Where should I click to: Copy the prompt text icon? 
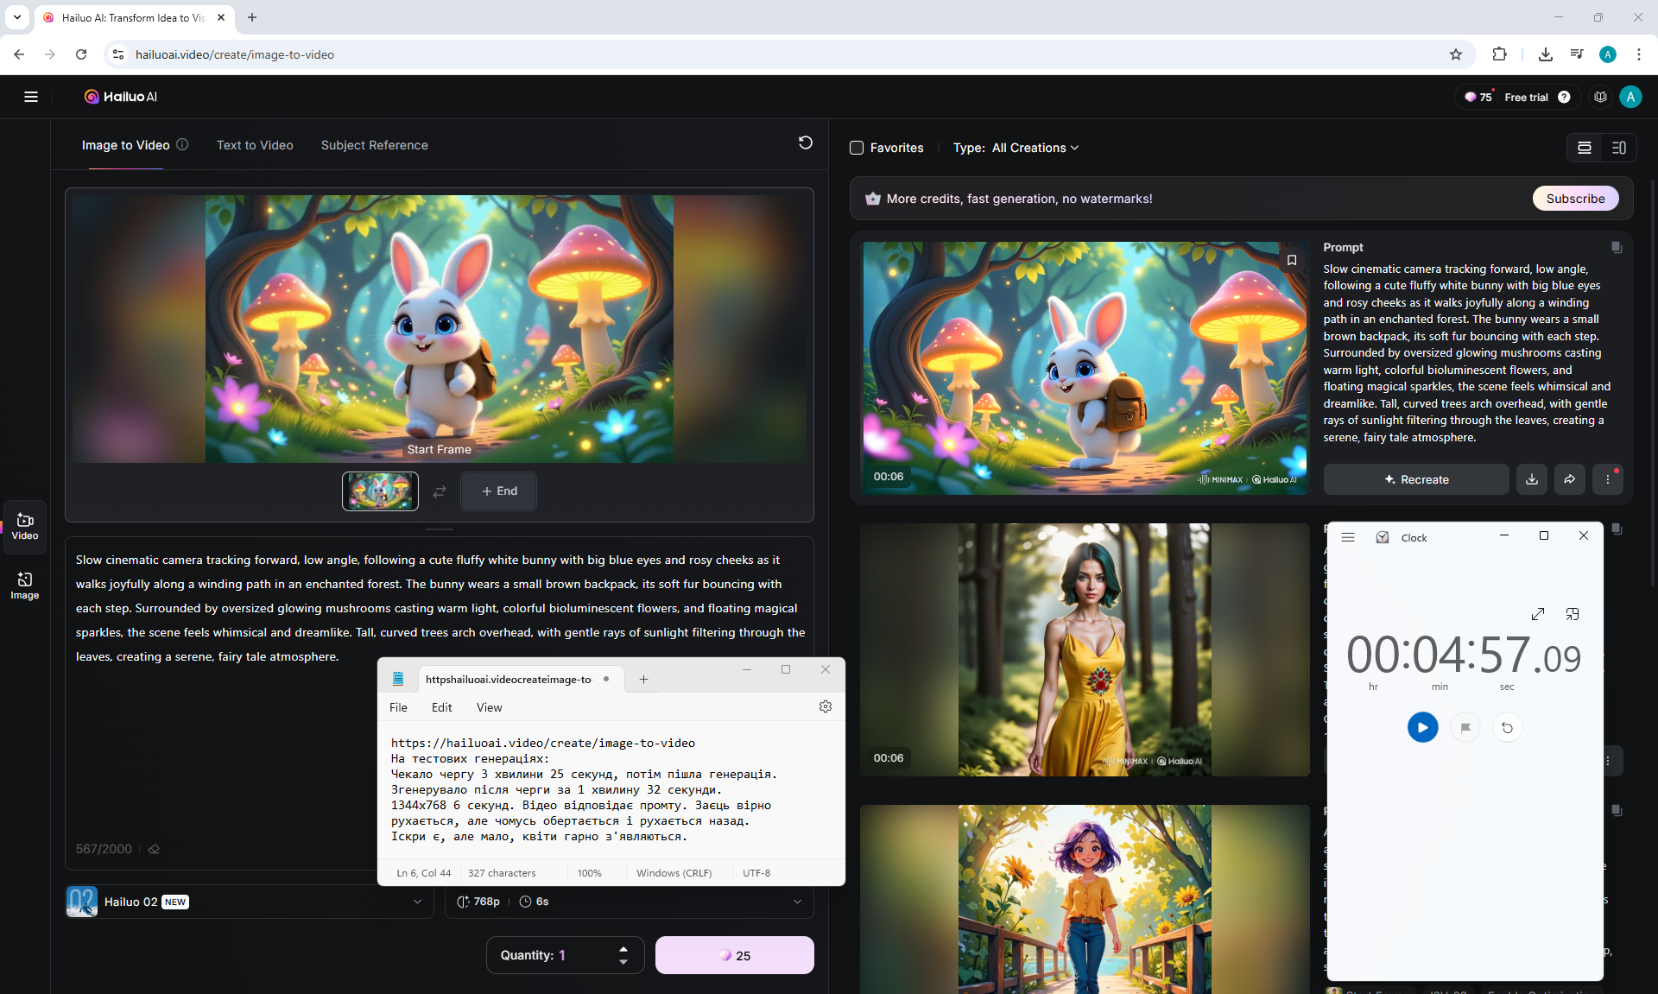pos(1616,248)
